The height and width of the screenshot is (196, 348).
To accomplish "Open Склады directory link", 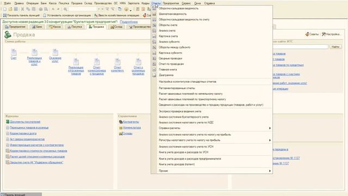I will point(128,133).
